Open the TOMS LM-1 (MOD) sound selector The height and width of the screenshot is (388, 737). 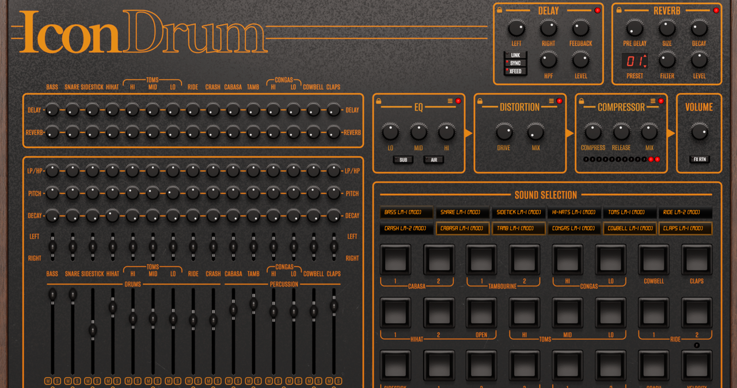click(x=629, y=212)
